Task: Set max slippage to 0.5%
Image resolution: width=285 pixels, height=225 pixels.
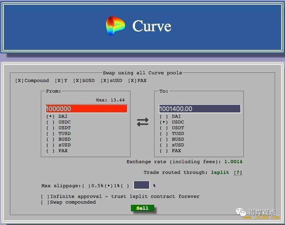Action: (x=86, y=186)
